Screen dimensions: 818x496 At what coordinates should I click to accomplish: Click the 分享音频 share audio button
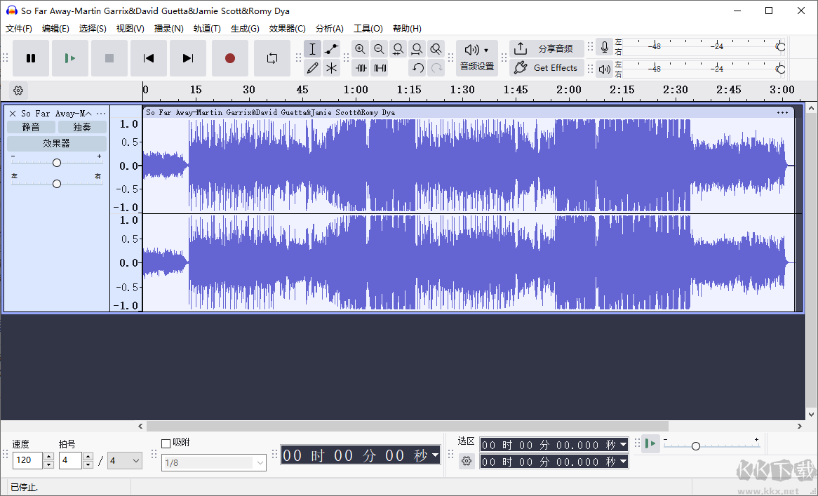[x=547, y=48]
